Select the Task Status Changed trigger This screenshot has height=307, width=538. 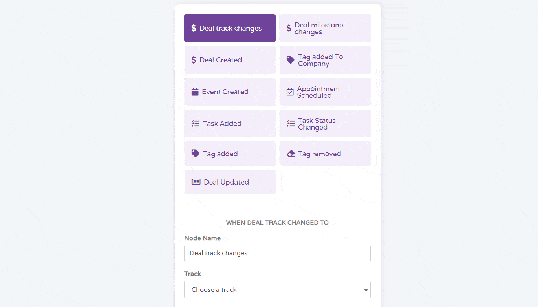tap(325, 123)
